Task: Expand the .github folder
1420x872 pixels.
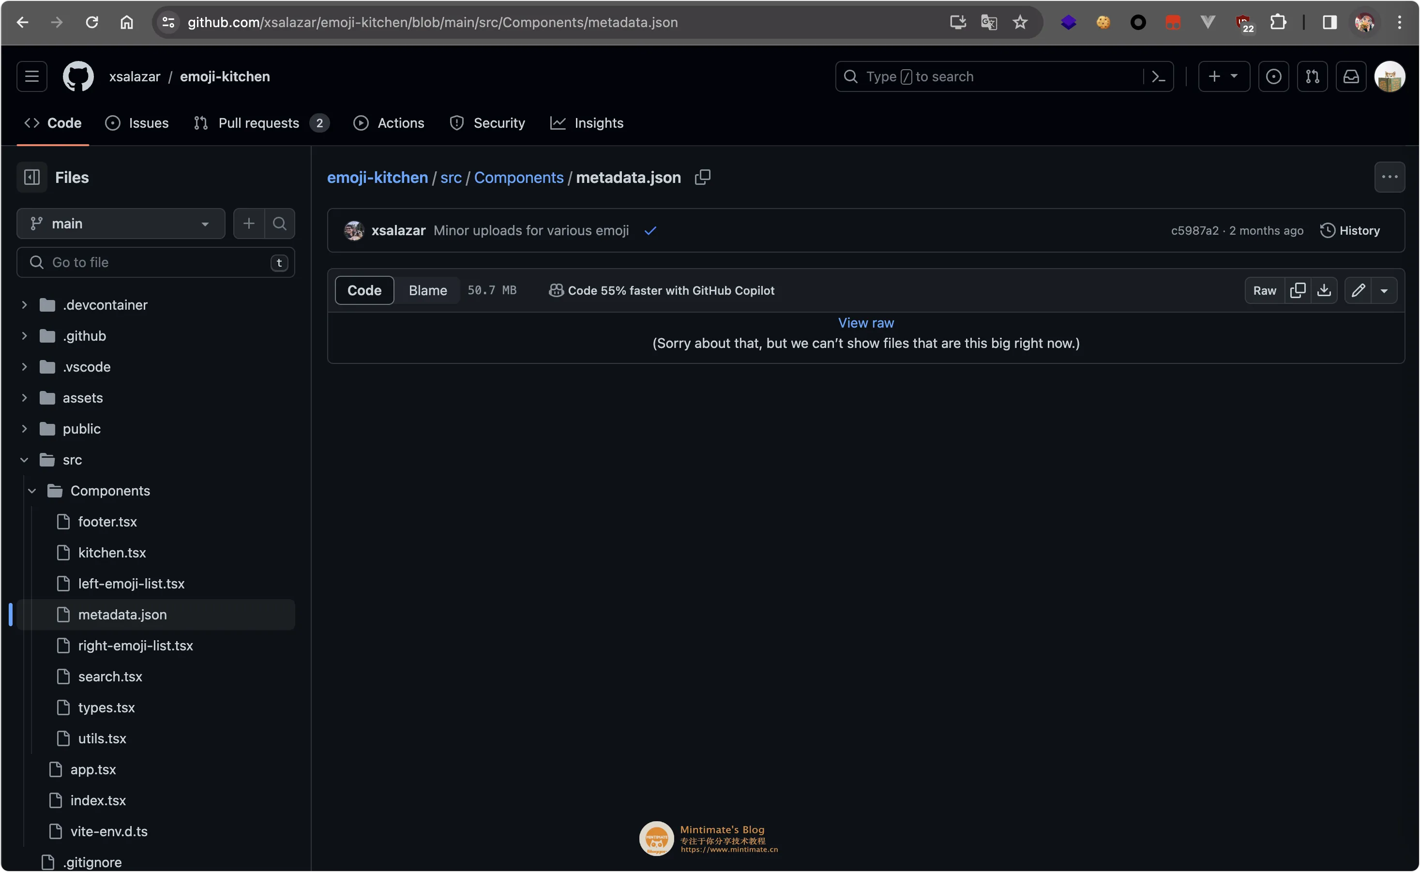Action: pyautogui.click(x=24, y=336)
